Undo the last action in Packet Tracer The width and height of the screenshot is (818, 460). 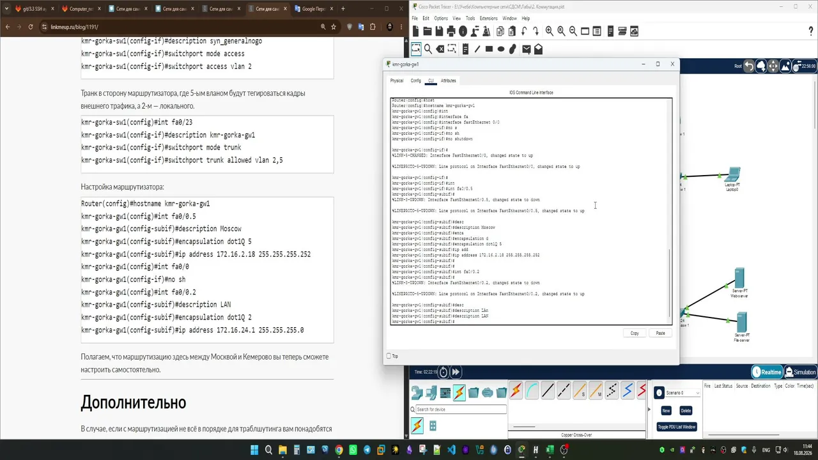point(524,31)
